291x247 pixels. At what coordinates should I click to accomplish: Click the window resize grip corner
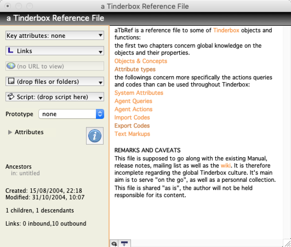click(x=287, y=243)
